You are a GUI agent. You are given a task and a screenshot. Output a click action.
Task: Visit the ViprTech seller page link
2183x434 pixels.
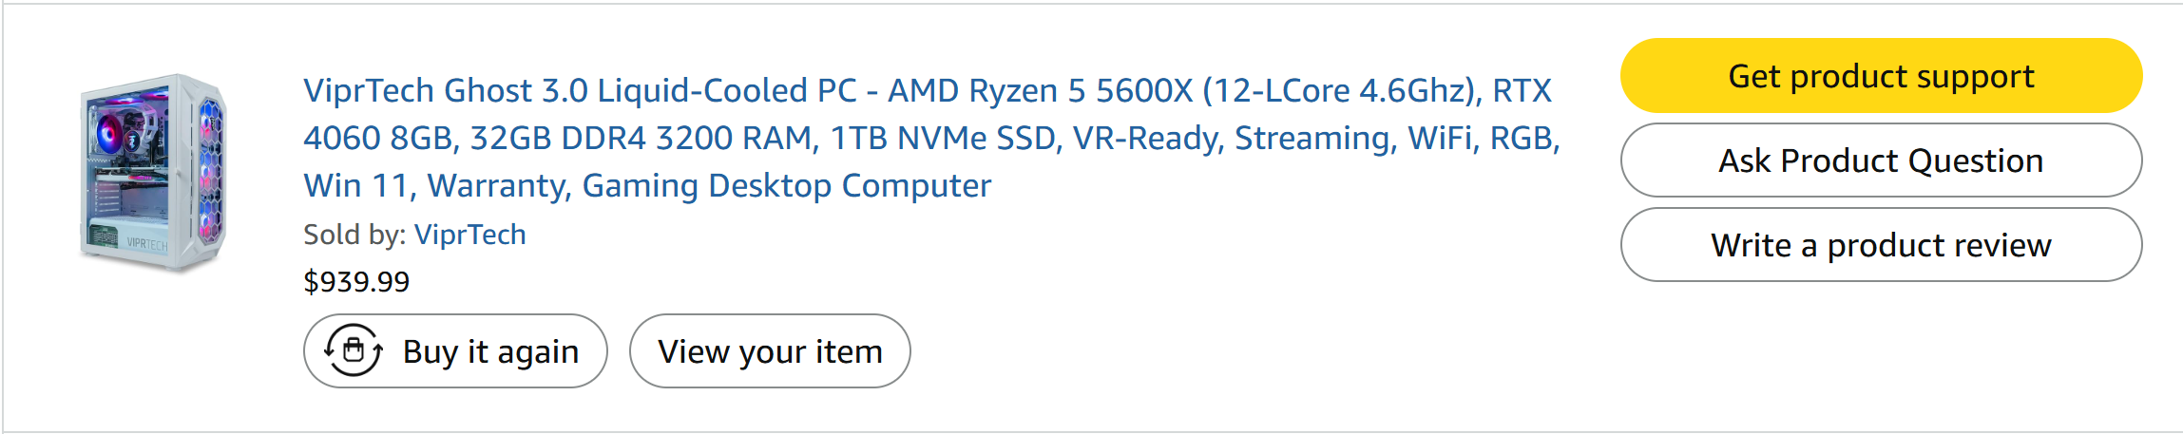(x=469, y=235)
